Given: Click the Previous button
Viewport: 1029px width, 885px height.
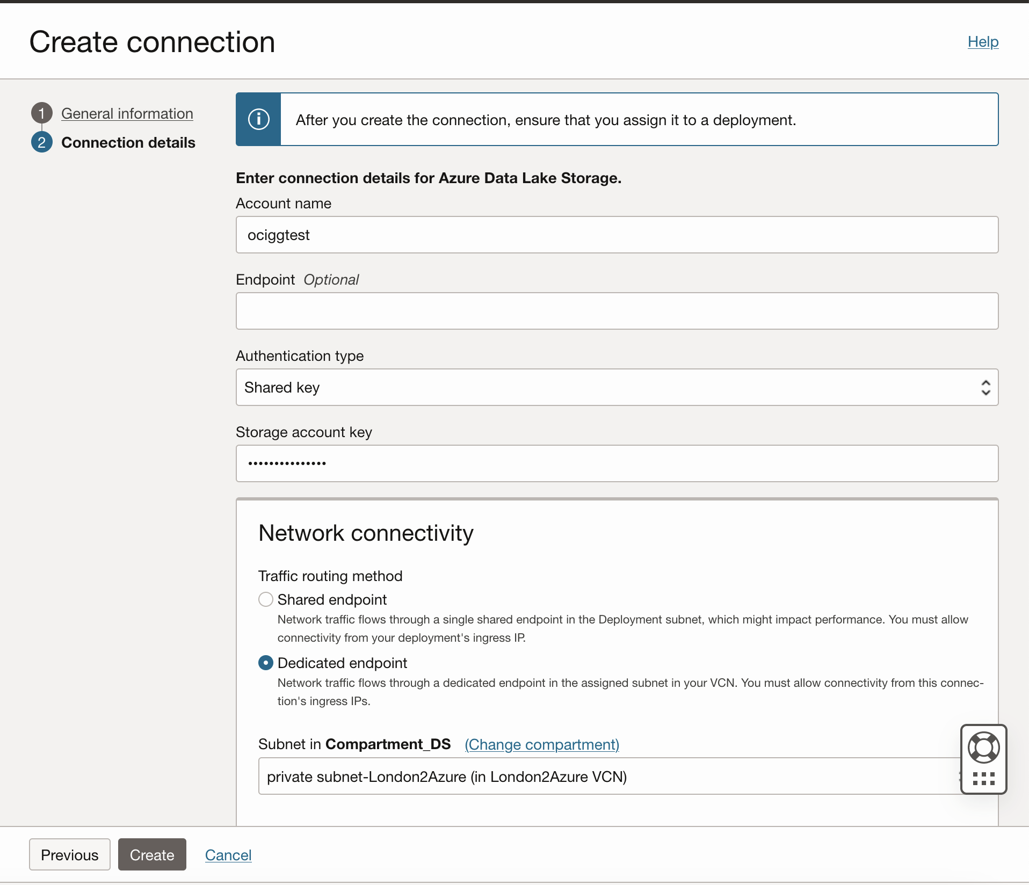Looking at the screenshot, I should 69,854.
